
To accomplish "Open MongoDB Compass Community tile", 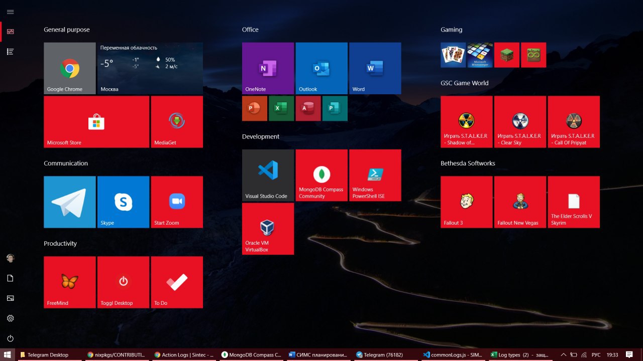I will (321, 175).
